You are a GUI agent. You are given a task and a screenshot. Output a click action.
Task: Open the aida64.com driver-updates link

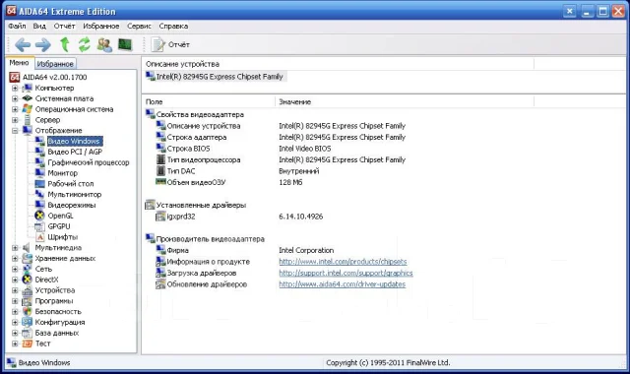[342, 284]
